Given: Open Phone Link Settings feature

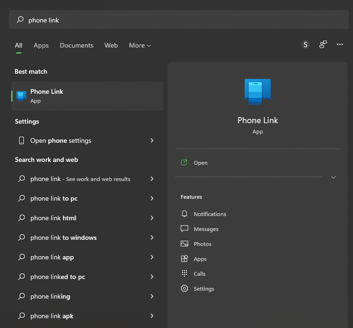Looking at the screenshot, I should 204,289.
